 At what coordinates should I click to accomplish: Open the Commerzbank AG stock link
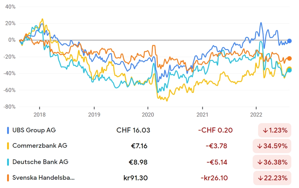40,146
